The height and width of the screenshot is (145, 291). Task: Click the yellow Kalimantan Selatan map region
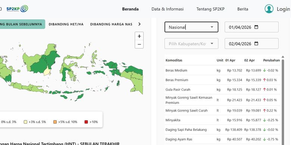47,71
